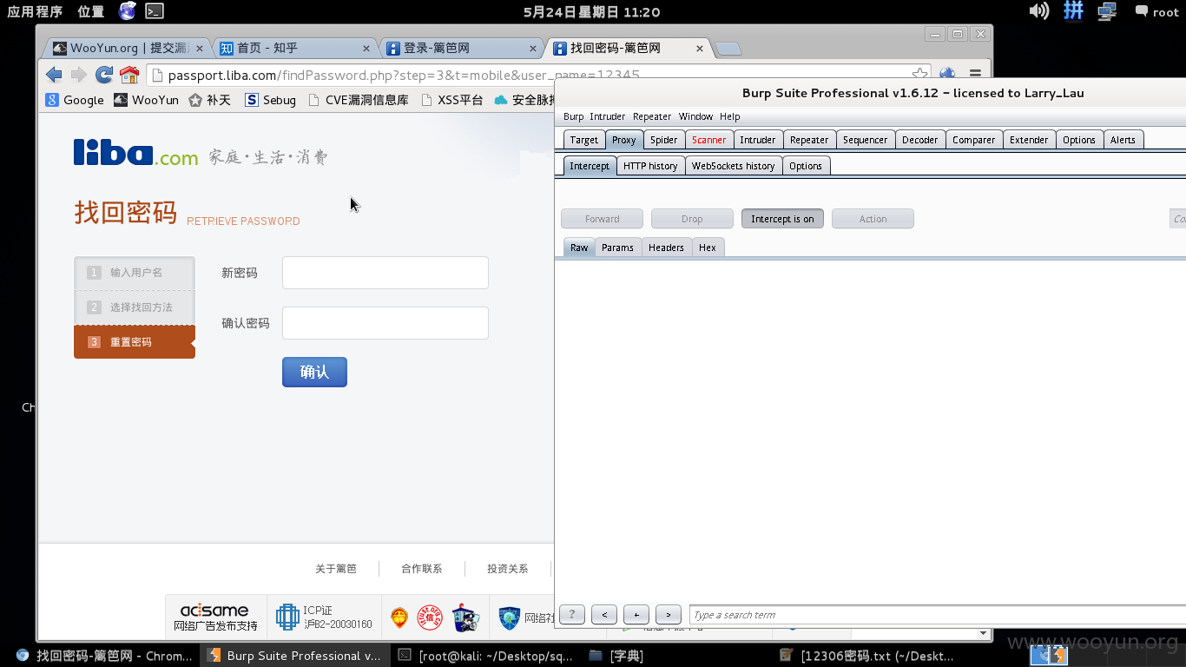Click Burp help question mark button

[x=571, y=615]
